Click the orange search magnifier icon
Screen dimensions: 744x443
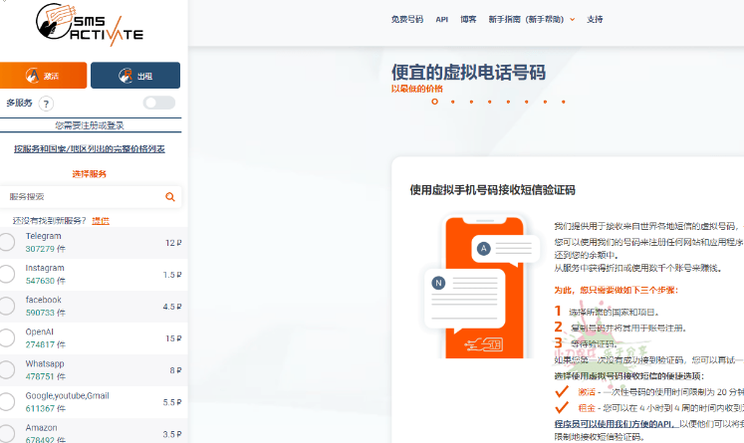[x=170, y=197]
